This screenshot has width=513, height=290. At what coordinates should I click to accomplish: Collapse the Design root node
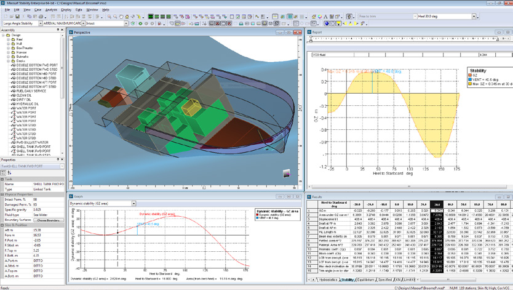click(x=3, y=35)
